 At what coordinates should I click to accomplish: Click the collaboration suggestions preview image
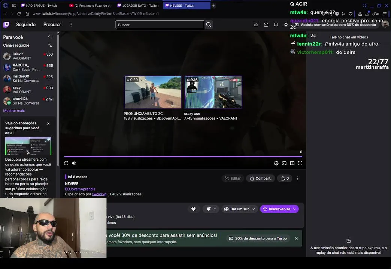click(x=28, y=146)
